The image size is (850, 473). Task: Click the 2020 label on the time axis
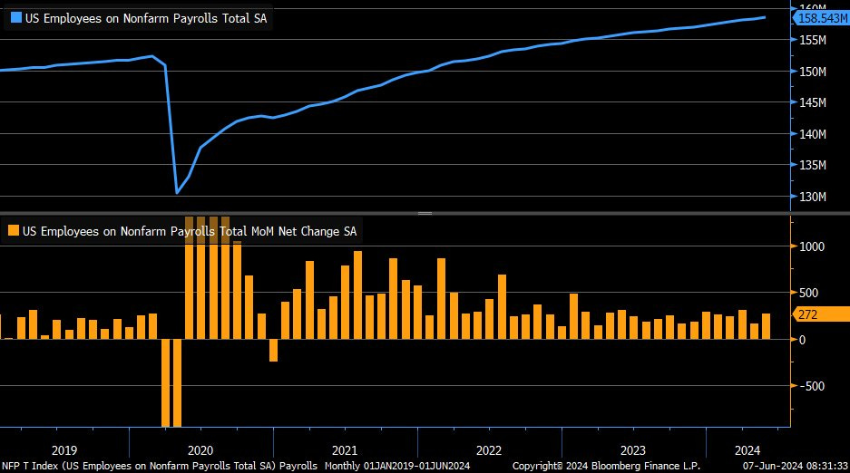coord(200,449)
